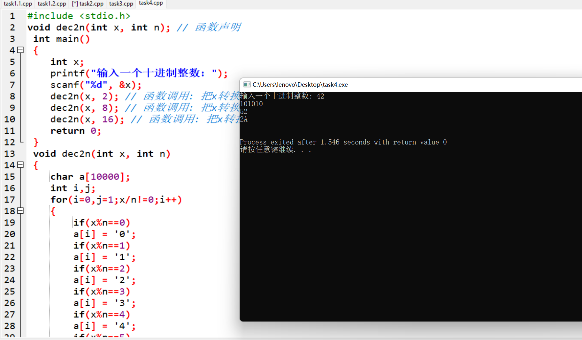The image size is (582, 340).
Task: Click the for loop header on line 17
Action: coord(116,200)
